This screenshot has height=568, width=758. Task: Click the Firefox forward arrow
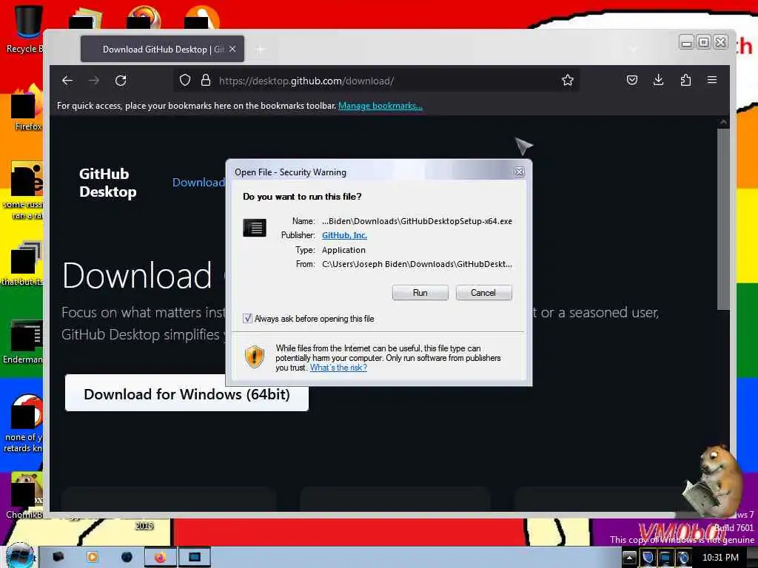click(x=94, y=80)
